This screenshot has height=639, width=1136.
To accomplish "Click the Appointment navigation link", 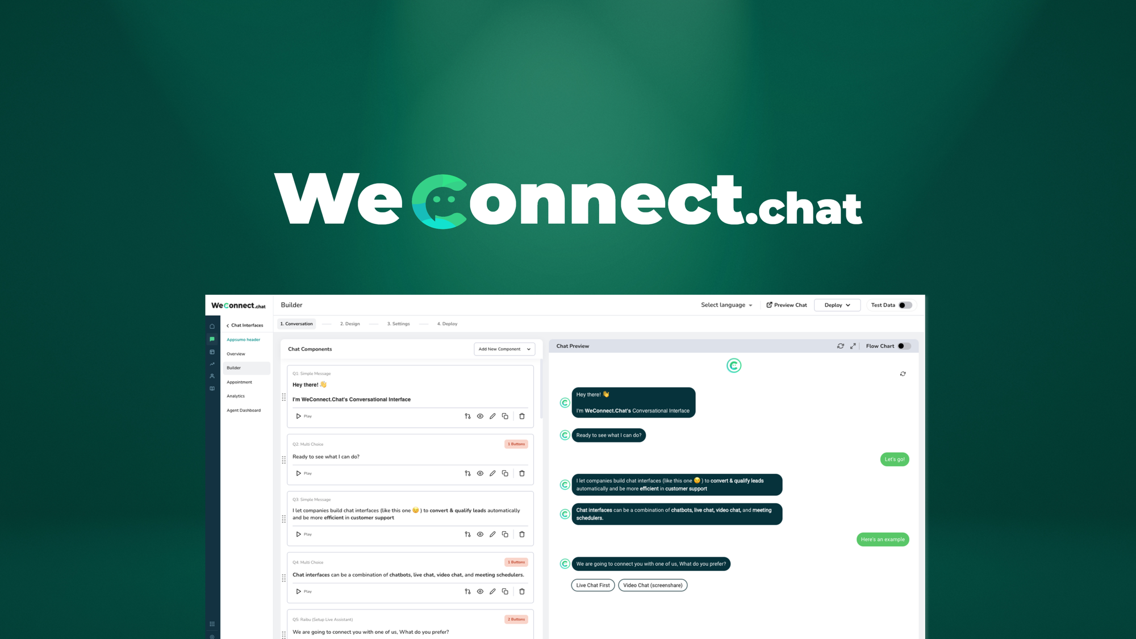I will point(239,382).
